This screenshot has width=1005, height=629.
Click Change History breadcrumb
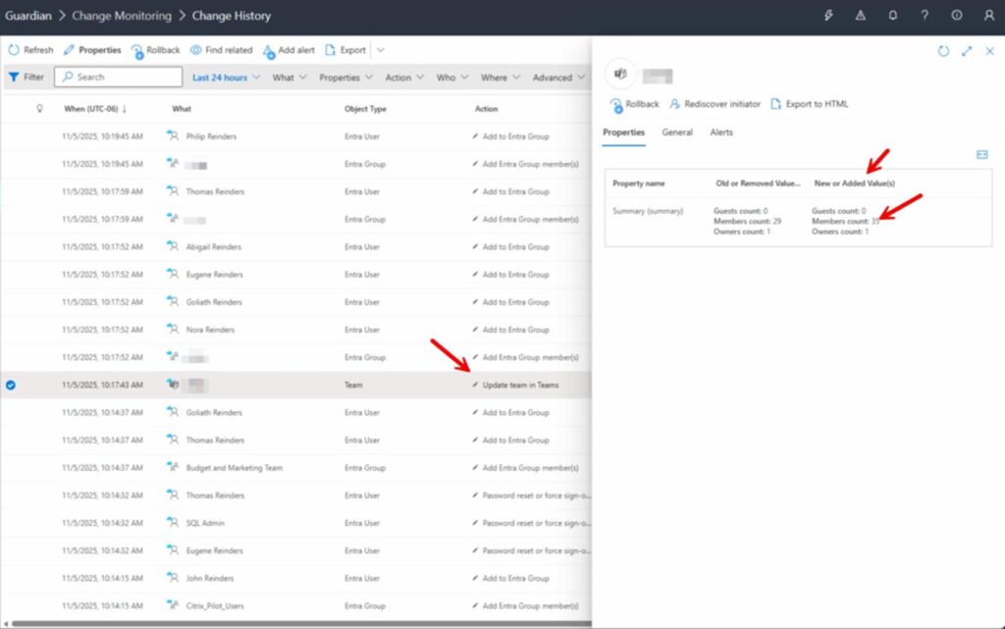pyautogui.click(x=232, y=16)
